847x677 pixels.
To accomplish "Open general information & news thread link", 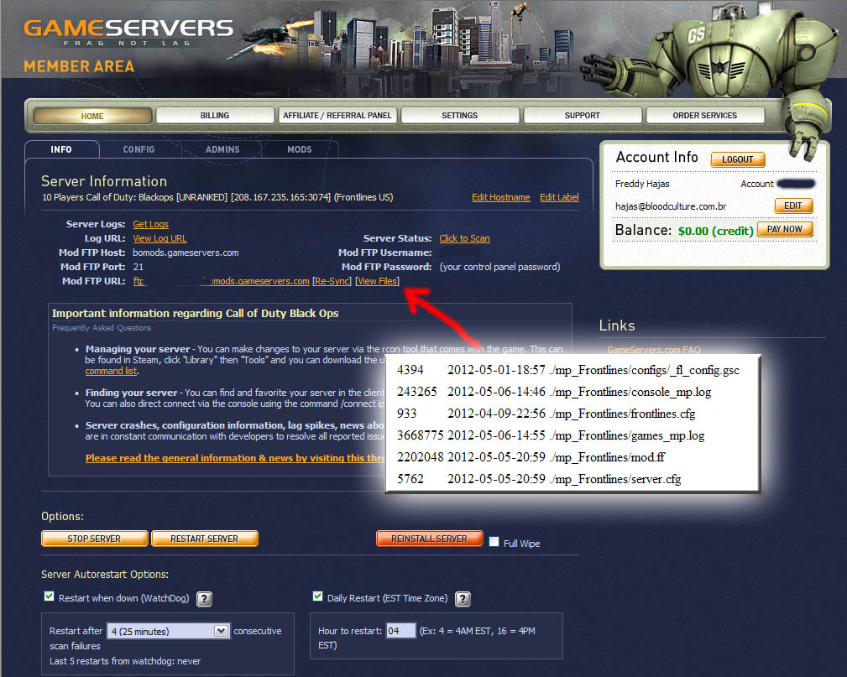I will pos(235,458).
